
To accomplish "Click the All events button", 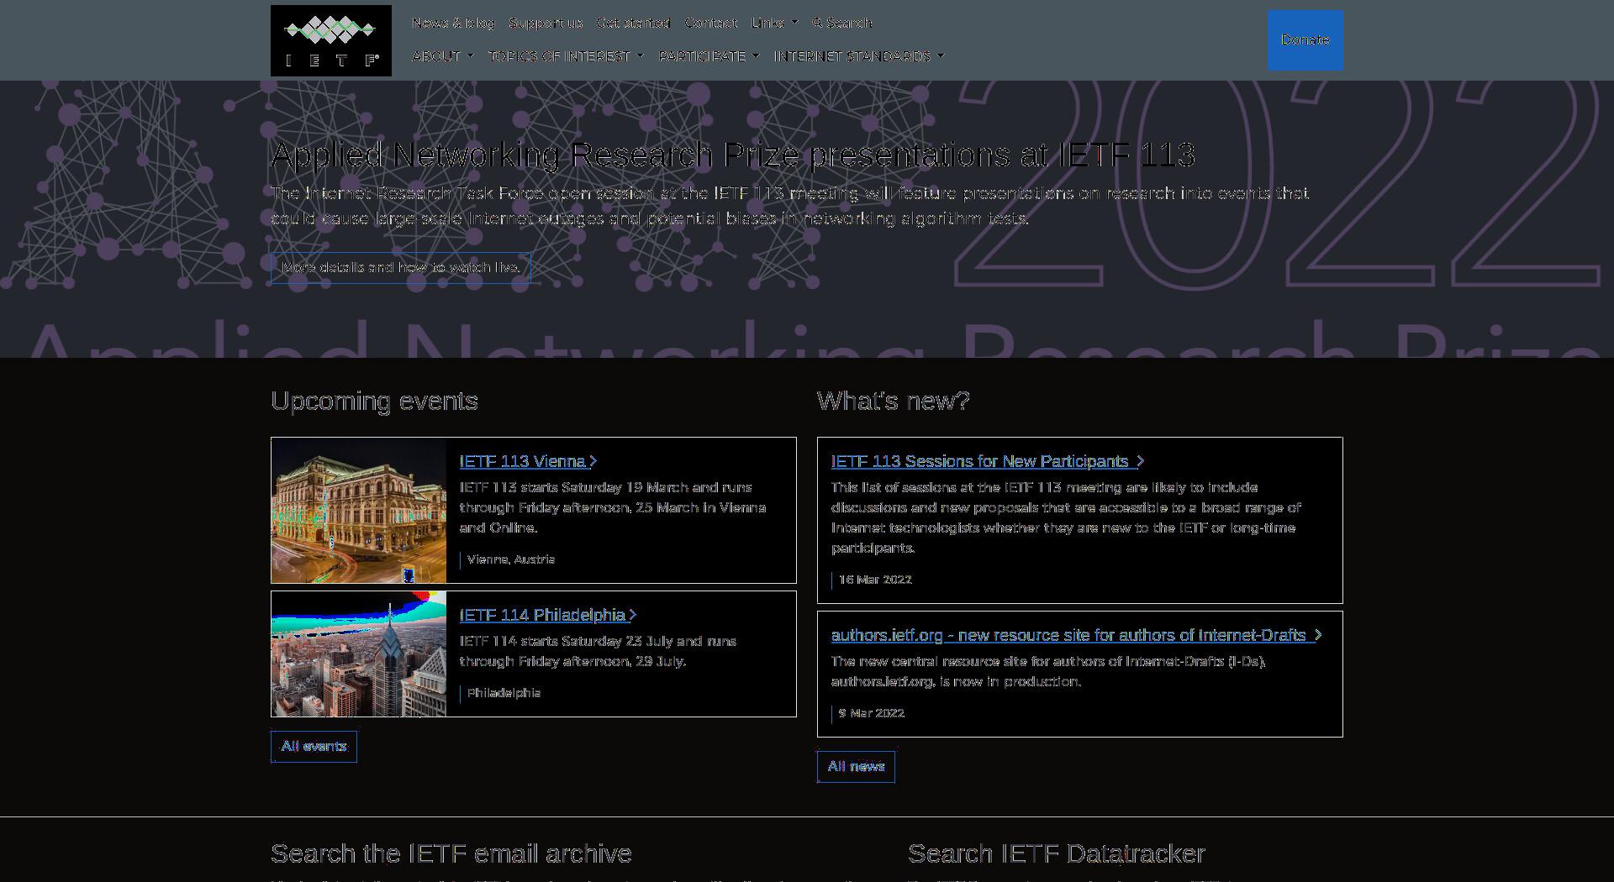I will coord(314,747).
